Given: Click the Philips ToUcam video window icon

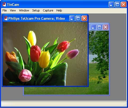Looking at the screenshot, I should click(6, 18).
